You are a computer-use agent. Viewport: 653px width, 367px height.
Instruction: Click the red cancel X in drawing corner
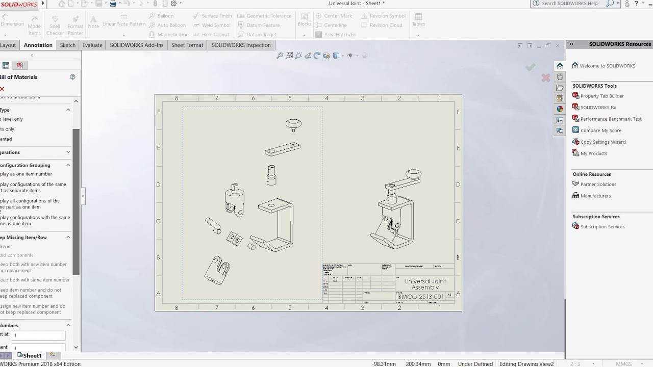[546, 78]
